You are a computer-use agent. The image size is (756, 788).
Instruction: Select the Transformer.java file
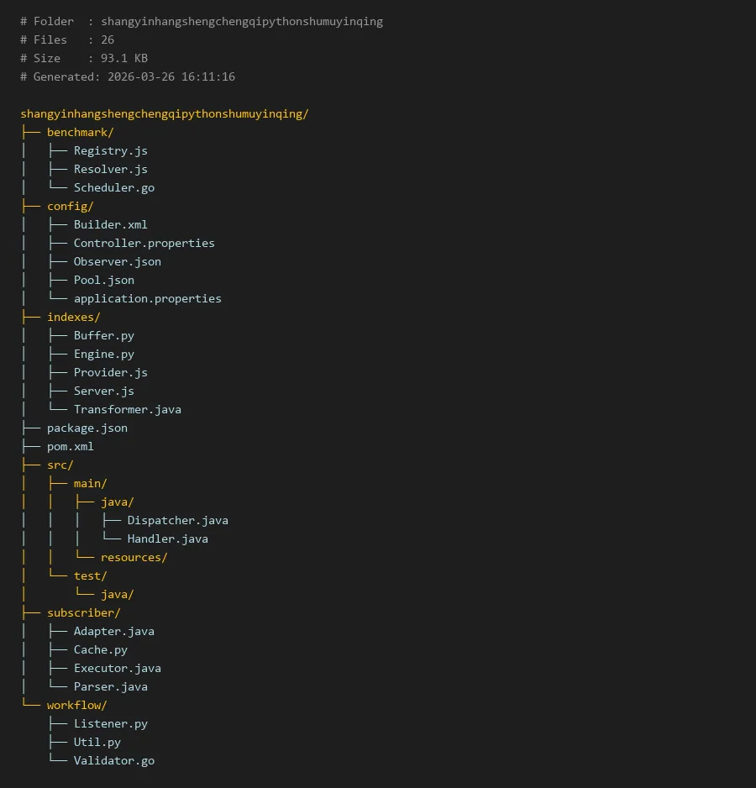[127, 410]
